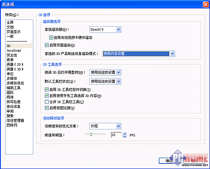Image resolution: width=210 pixels, height=169 pixels.
Task: Open 默认工具栏状态 dropdown
Action: [x=105, y=81]
